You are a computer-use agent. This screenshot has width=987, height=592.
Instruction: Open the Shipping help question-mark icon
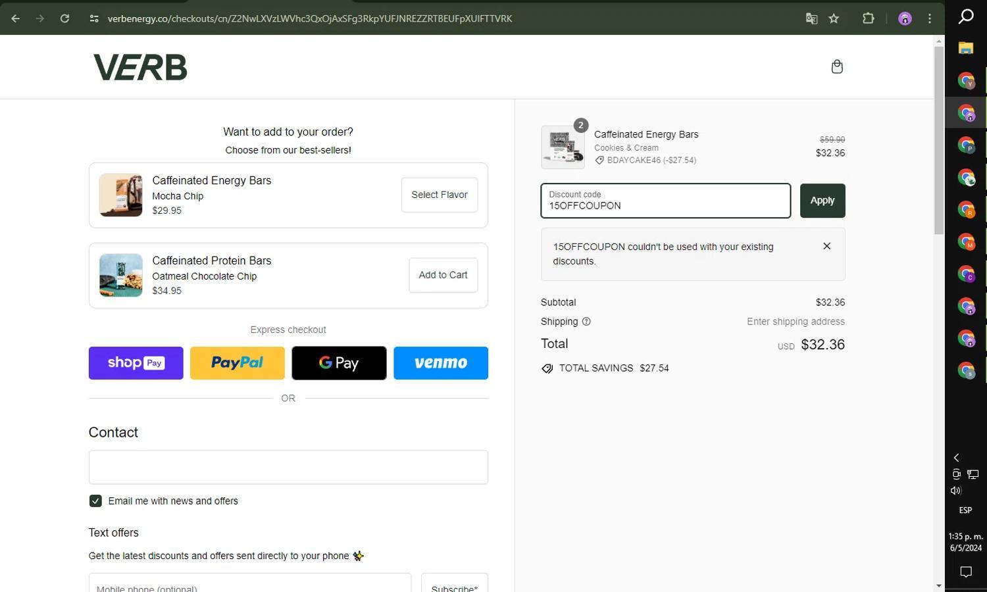[x=586, y=322]
